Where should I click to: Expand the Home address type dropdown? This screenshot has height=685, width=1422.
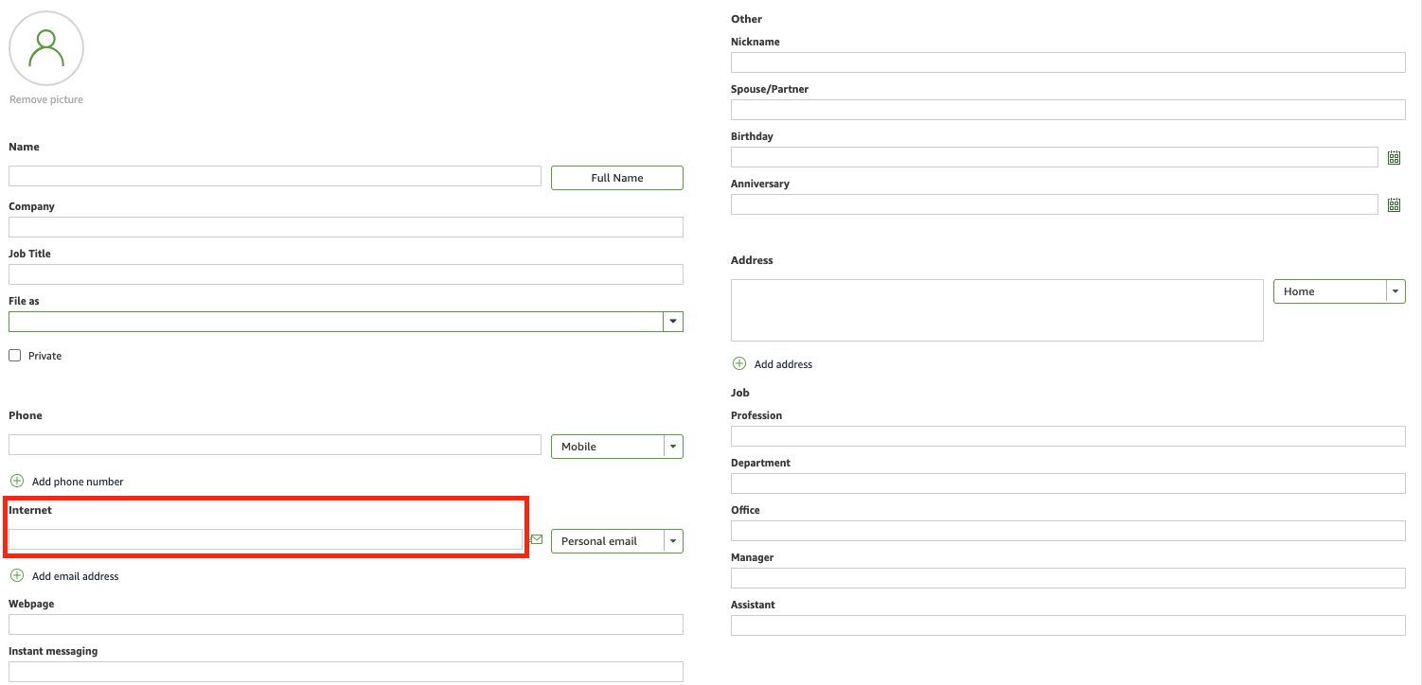[x=1395, y=291]
